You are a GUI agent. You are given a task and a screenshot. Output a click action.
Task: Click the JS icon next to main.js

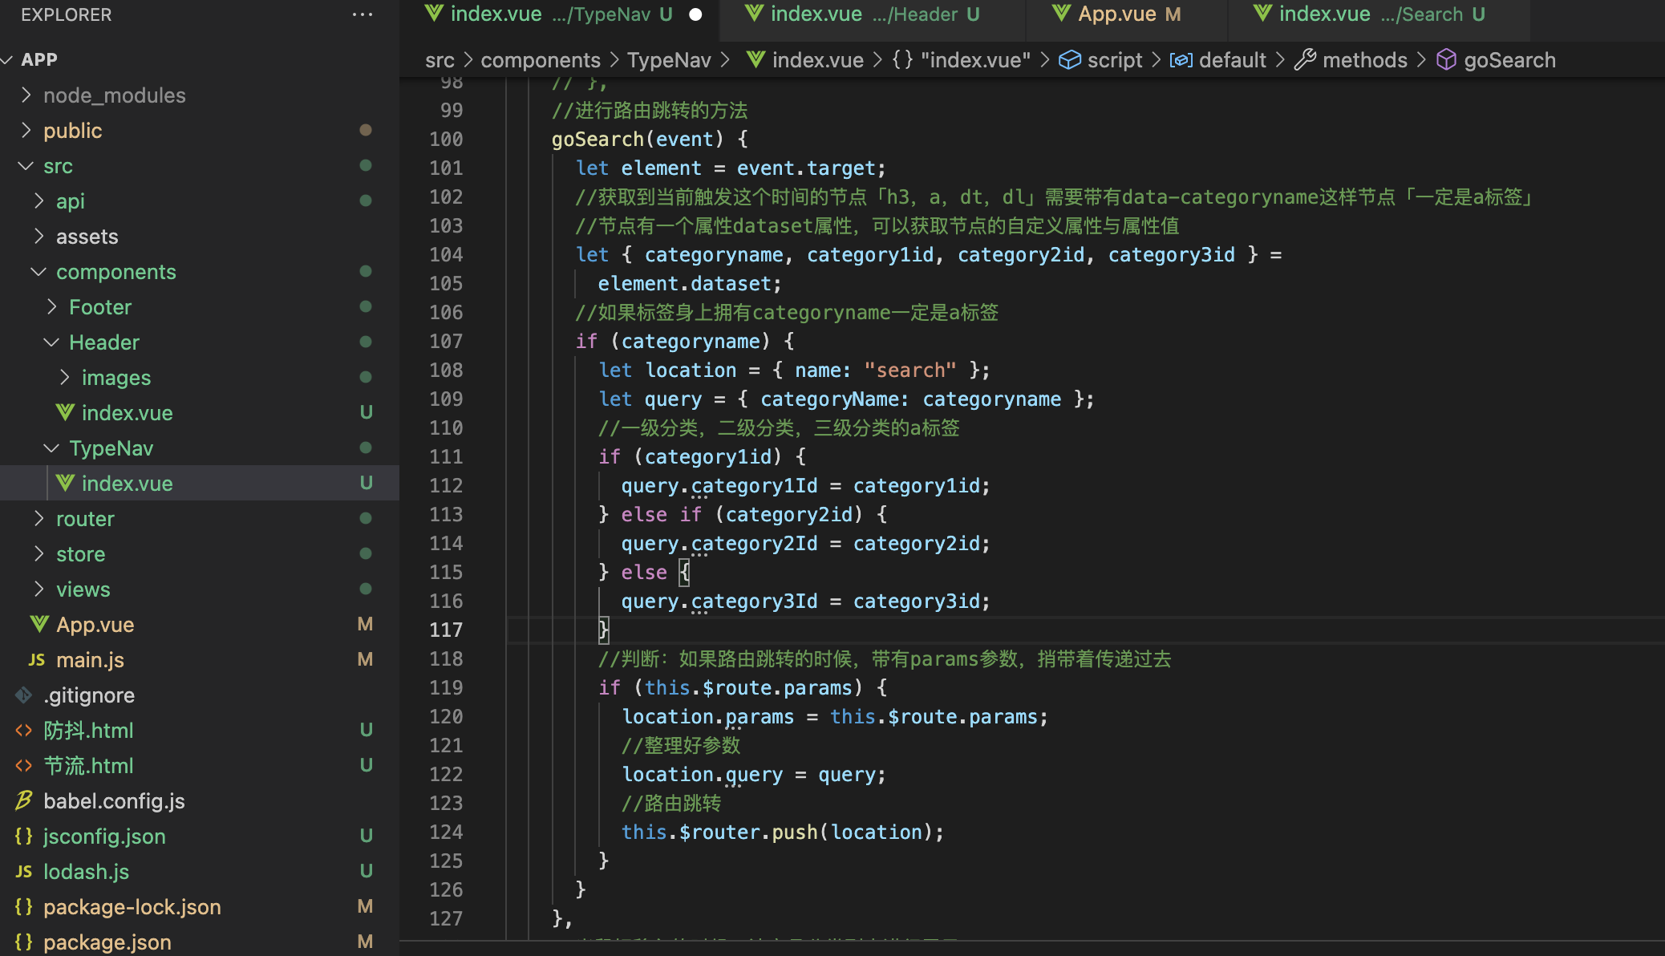pos(36,659)
